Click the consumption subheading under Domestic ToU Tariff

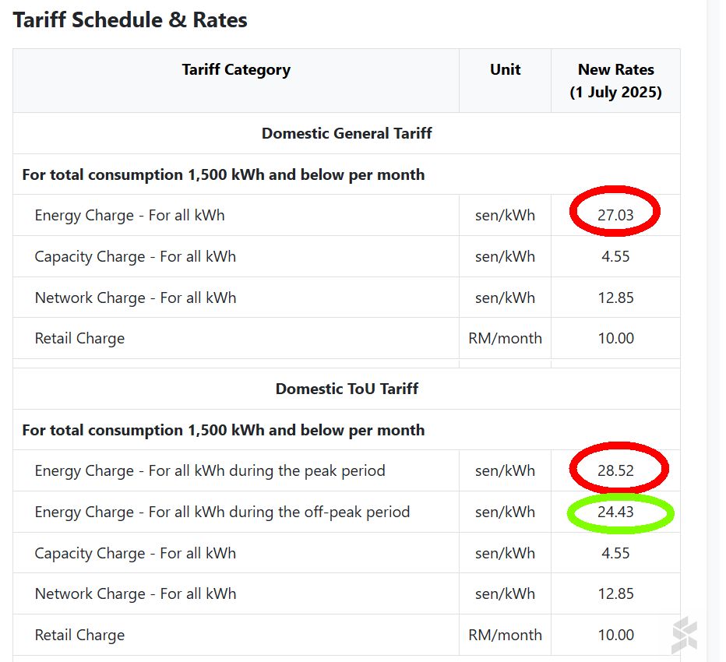pos(224,430)
